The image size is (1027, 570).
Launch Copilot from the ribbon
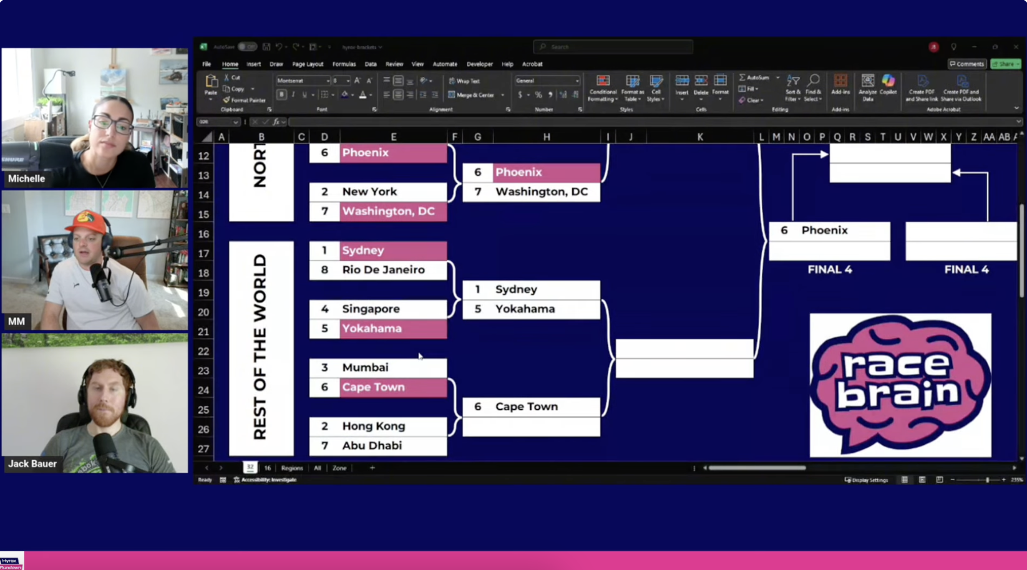pyautogui.click(x=888, y=85)
